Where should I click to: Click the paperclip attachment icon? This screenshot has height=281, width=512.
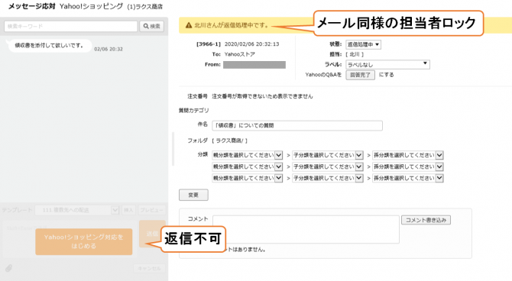pos(9,268)
